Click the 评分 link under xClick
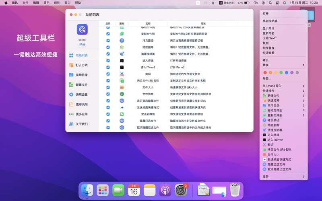This screenshot has width=322, height=201. click(82, 45)
